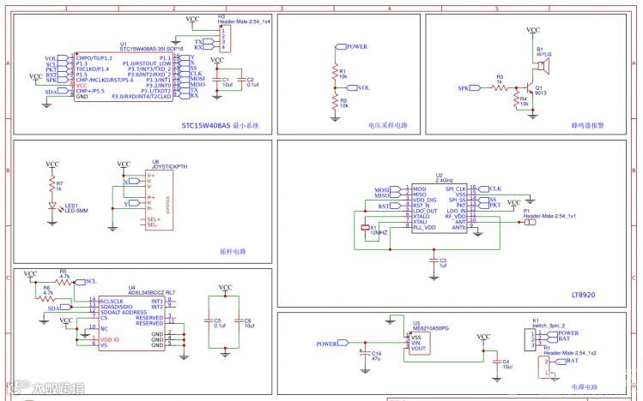Select the U6 JOYSTICKPTH component

coord(160,200)
